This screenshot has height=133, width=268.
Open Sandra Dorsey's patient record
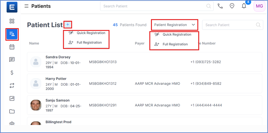point(58,57)
